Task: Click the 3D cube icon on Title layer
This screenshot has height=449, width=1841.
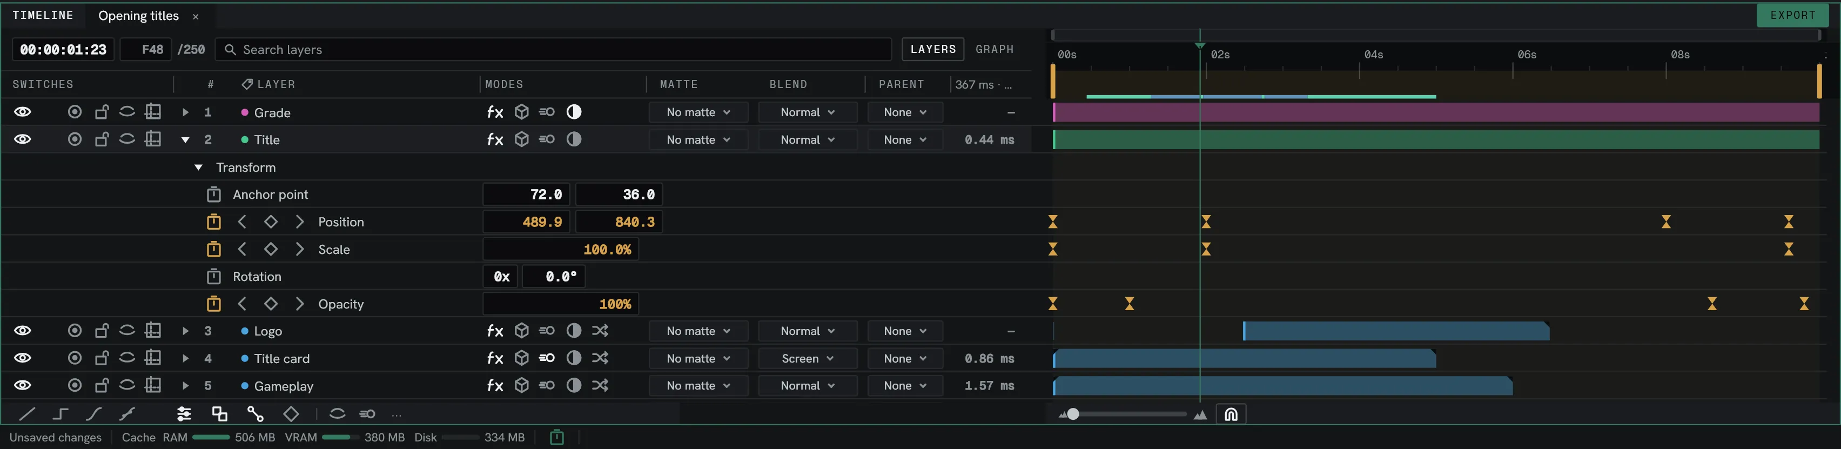Action: [522, 139]
